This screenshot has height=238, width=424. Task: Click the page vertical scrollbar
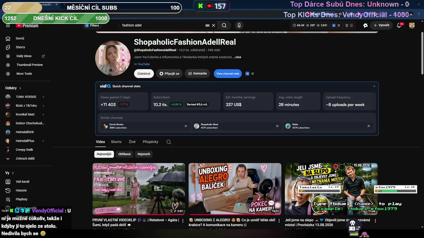click(422, 53)
